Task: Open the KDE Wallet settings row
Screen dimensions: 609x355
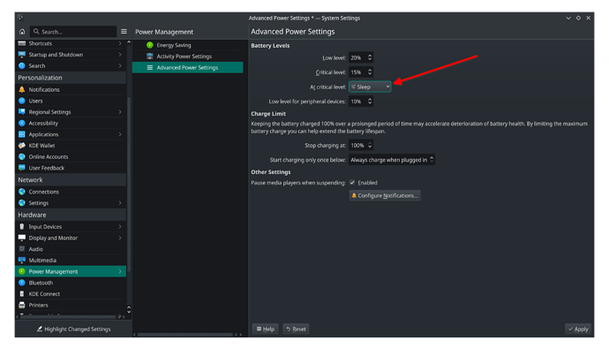Action: coord(71,146)
